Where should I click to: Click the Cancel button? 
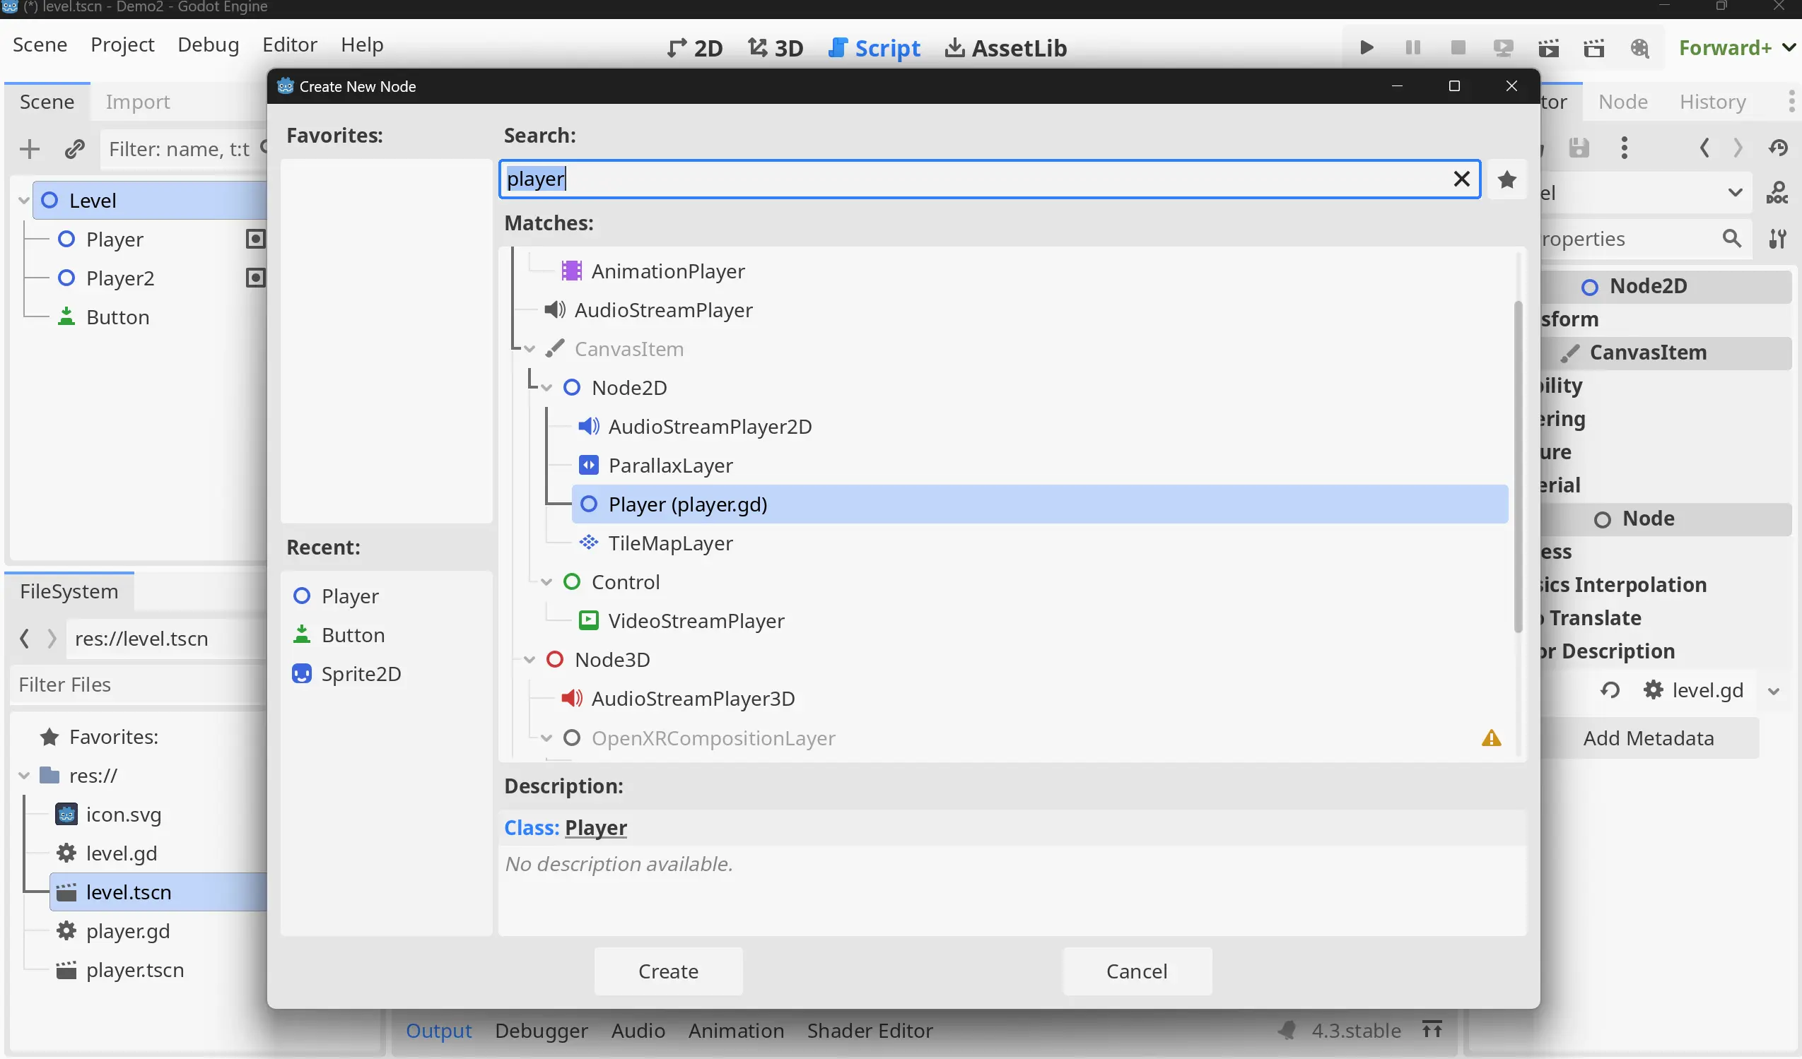pos(1136,971)
